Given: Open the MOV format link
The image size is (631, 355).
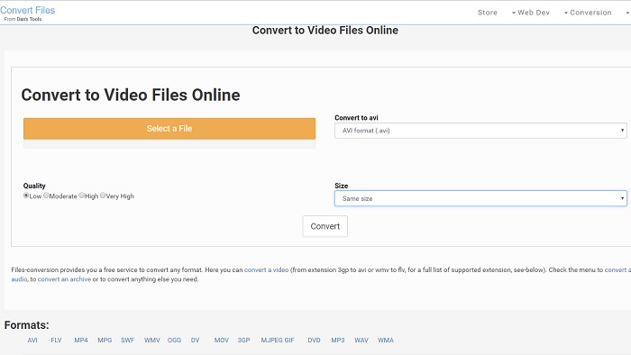Looking at the screenshot, I should click(x=222, y=340).
